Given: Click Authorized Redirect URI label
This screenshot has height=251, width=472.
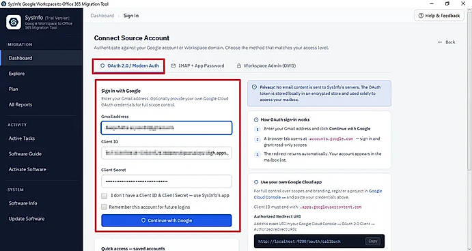Looking at the screenshot, I should [277, 216].
